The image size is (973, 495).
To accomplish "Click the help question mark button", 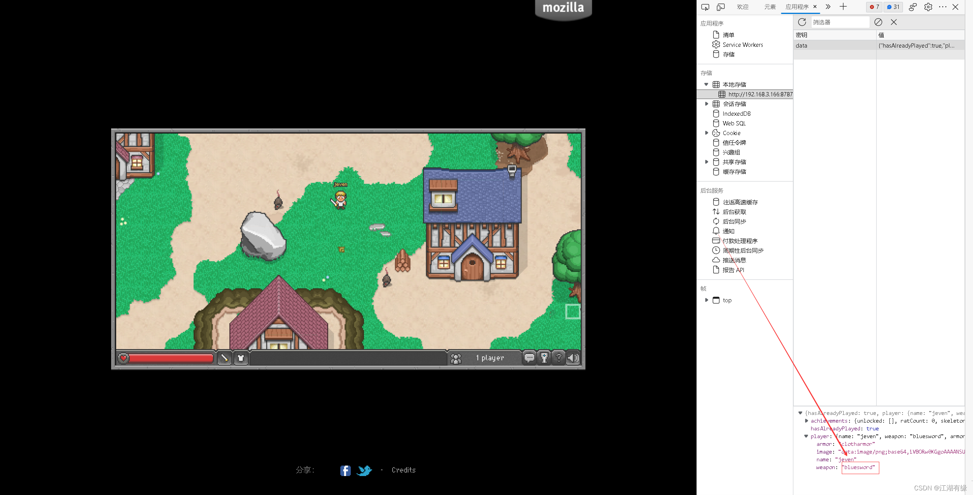I will [558, 358].
